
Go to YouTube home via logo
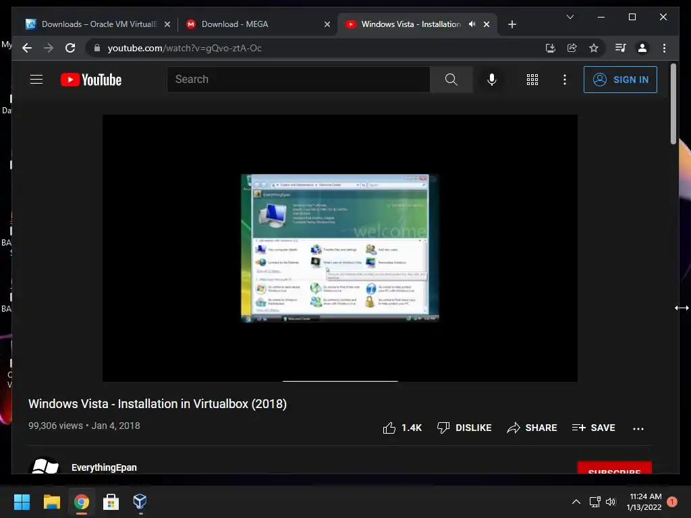(x=91, y=80)
